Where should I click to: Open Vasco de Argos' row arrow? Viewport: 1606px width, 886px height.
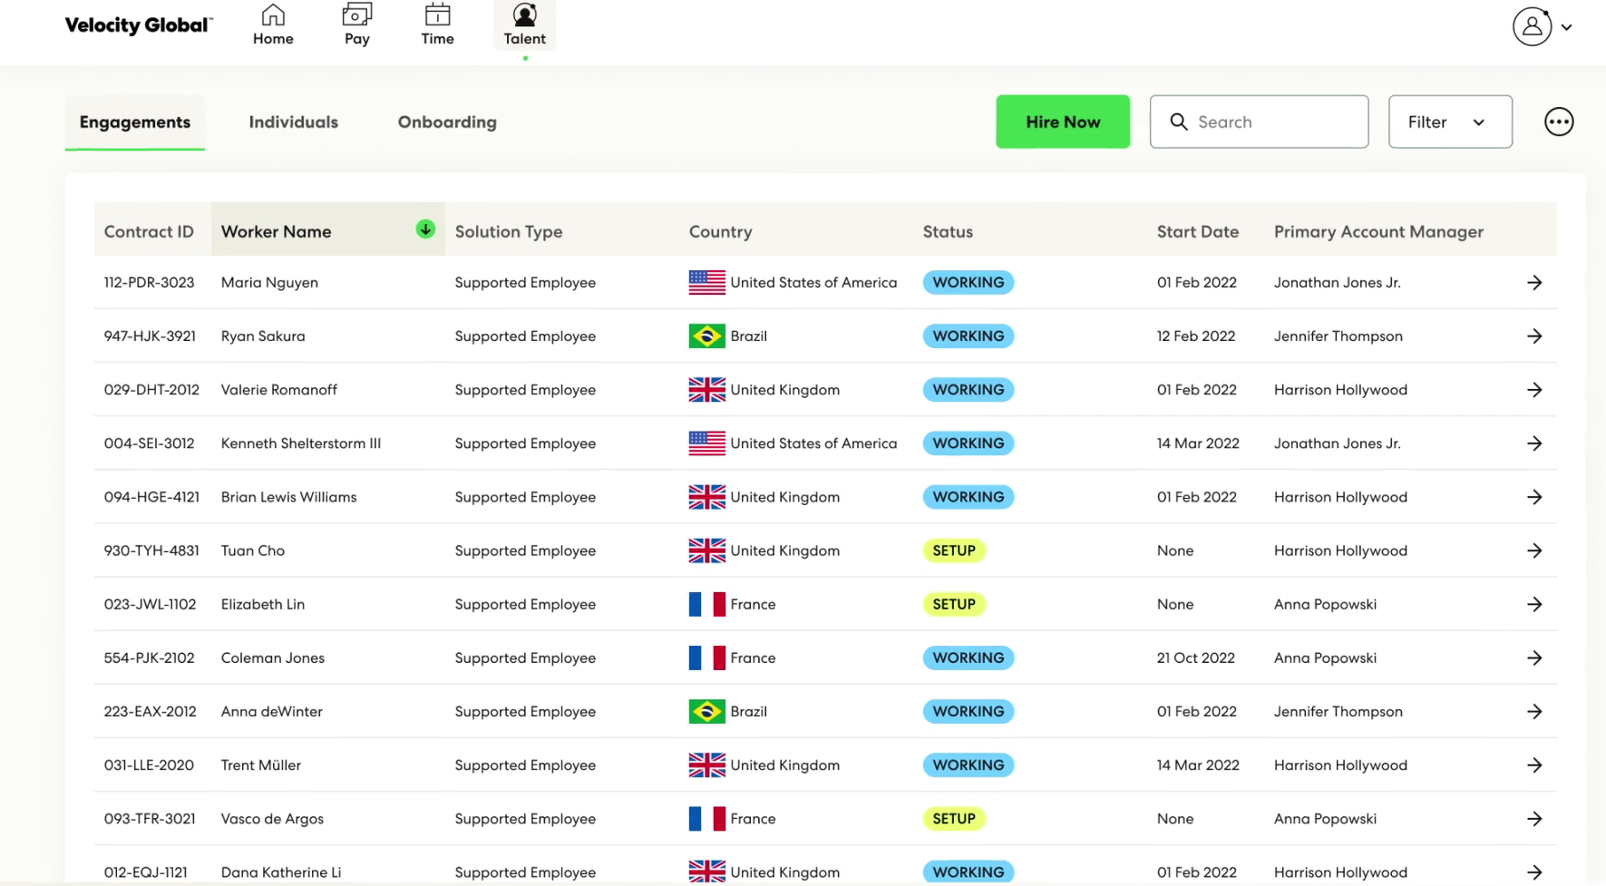tap(1534, 819)
